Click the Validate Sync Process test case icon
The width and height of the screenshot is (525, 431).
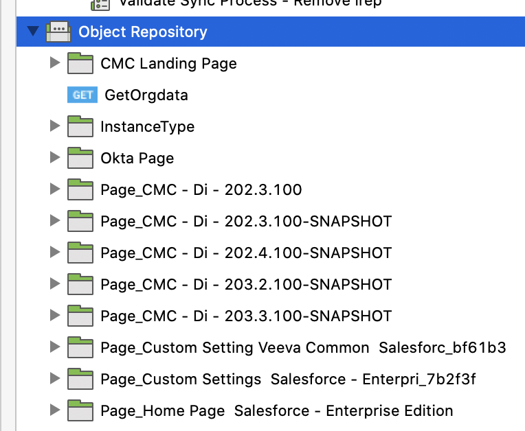100,4
